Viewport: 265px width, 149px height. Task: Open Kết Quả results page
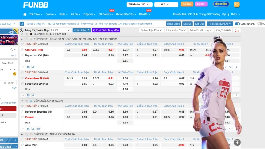(x=200, y=24)
